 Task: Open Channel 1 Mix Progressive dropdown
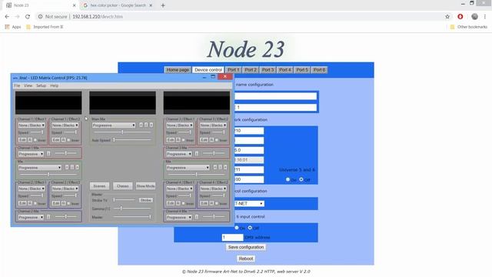coord(31,154)
